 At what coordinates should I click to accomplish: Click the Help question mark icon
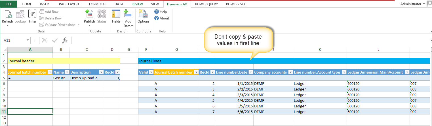pos(157,12)
